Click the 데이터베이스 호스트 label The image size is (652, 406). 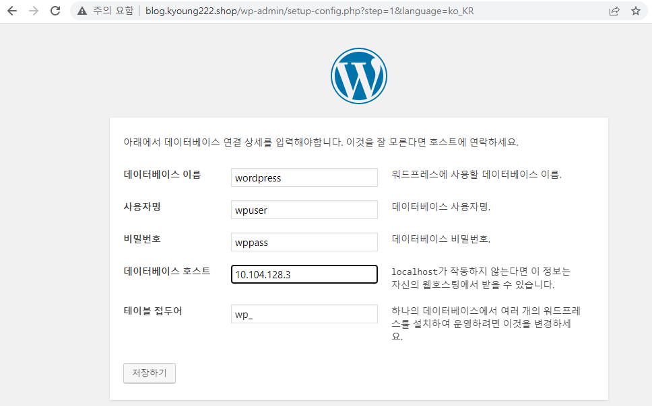167,271
